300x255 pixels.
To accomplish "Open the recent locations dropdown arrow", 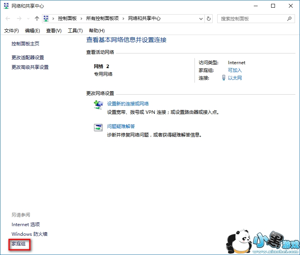I will pyautogui.click(x=28, y=18).
